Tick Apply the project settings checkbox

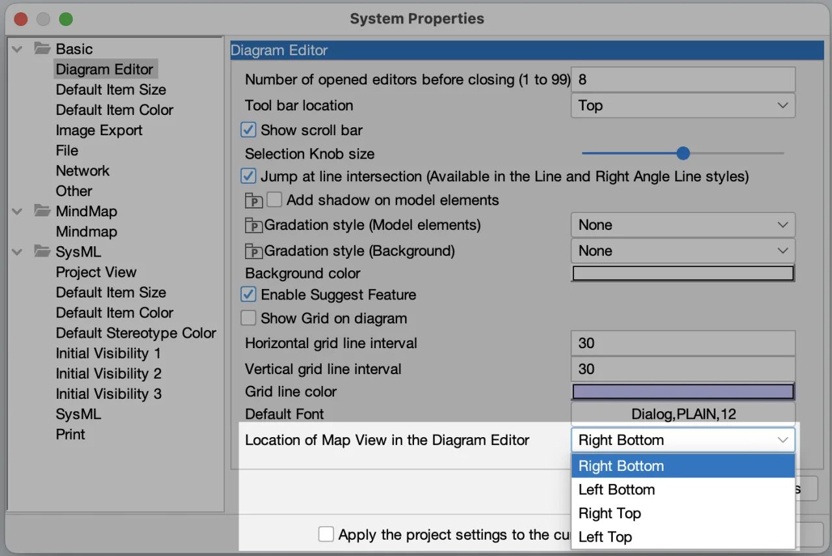click(x=326, y=535)
